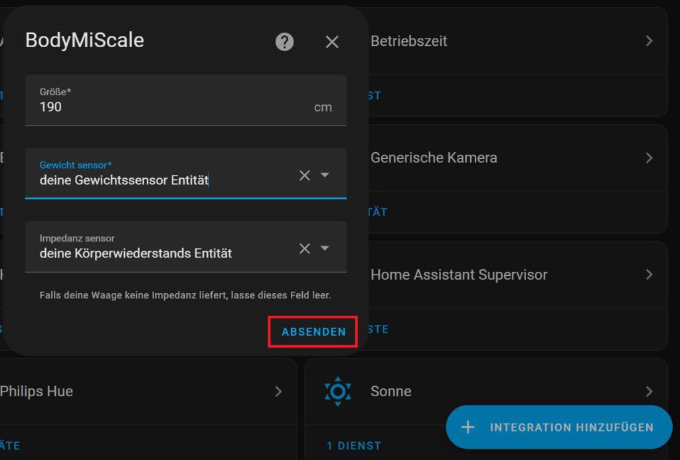
Task: Open the Home Assistant Supervisor card title
Action: coord(459,275)
